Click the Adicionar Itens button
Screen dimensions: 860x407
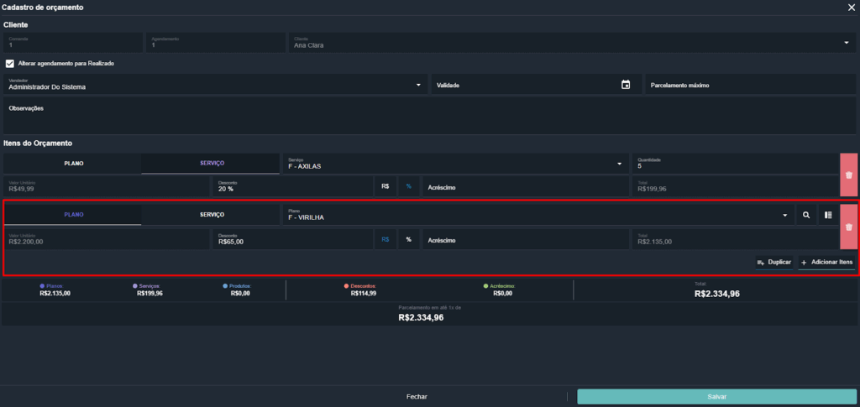pyautogui.click(x=826, y=263)
